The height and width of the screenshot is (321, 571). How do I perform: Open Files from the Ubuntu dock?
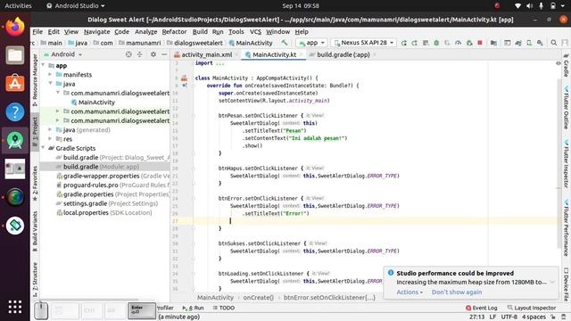pos(15,55)
